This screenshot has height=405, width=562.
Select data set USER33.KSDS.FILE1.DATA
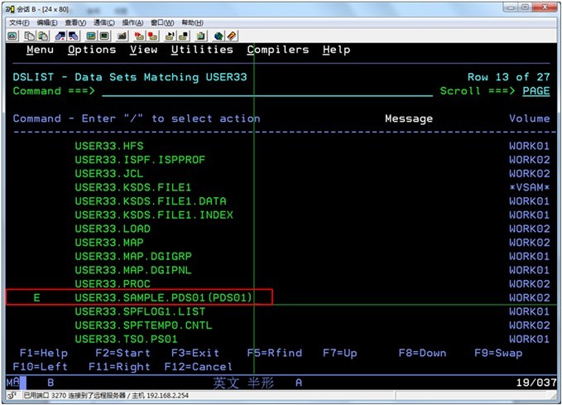(x=151, y=201)
